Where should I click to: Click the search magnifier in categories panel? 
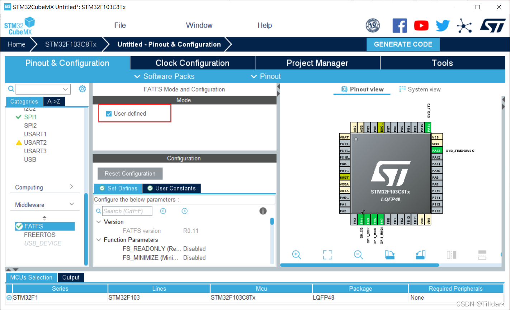tap(11, 89)
